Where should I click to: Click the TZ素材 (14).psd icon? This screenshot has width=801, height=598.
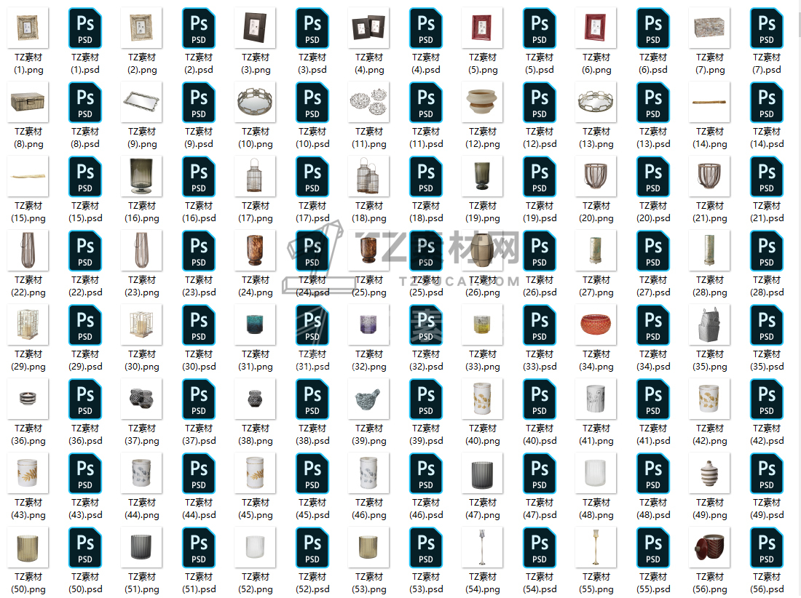pyautogui.click(x=767, y=102)
